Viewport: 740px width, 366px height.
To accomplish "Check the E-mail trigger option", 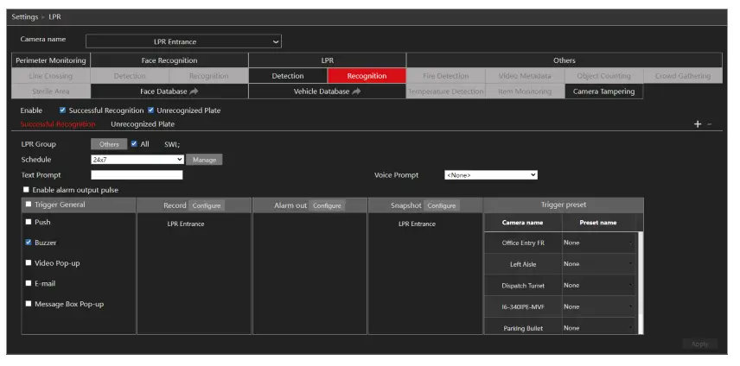I will click(x=29, y=283).
